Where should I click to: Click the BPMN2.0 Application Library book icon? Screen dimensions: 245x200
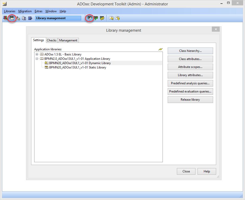42,59
